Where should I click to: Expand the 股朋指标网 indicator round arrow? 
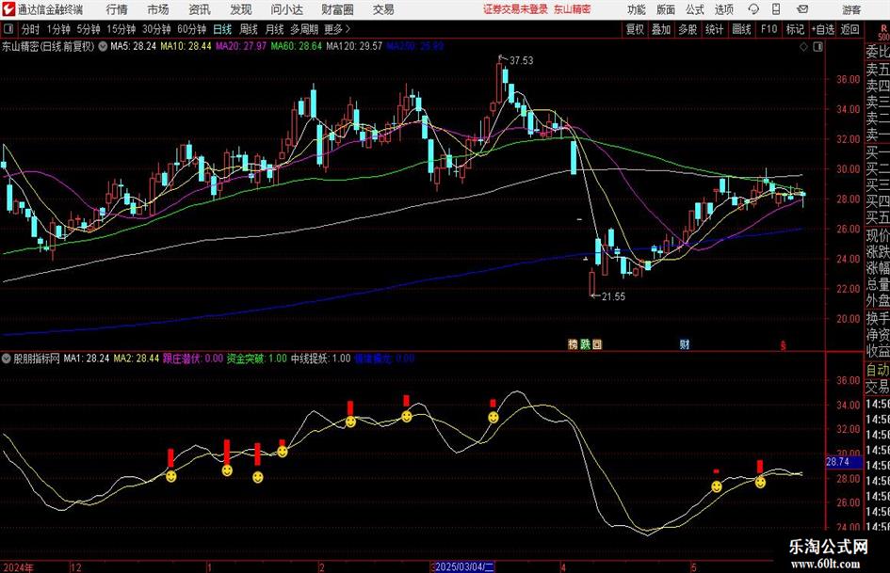7,358
